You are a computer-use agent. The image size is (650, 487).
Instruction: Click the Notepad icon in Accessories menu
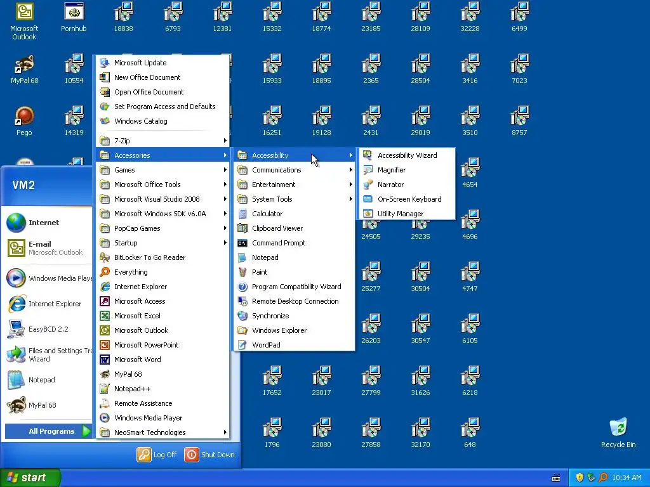pyautogui.click(x=242, y=257)
